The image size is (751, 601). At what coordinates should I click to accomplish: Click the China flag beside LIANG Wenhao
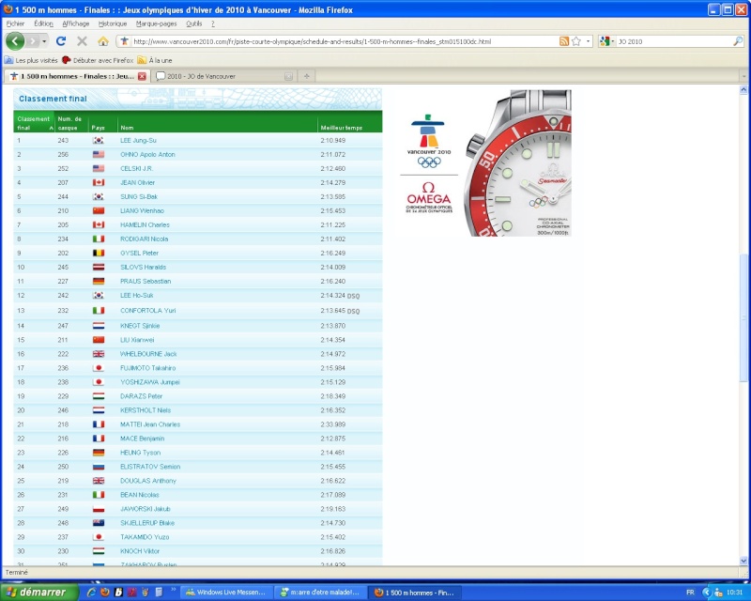99,211
